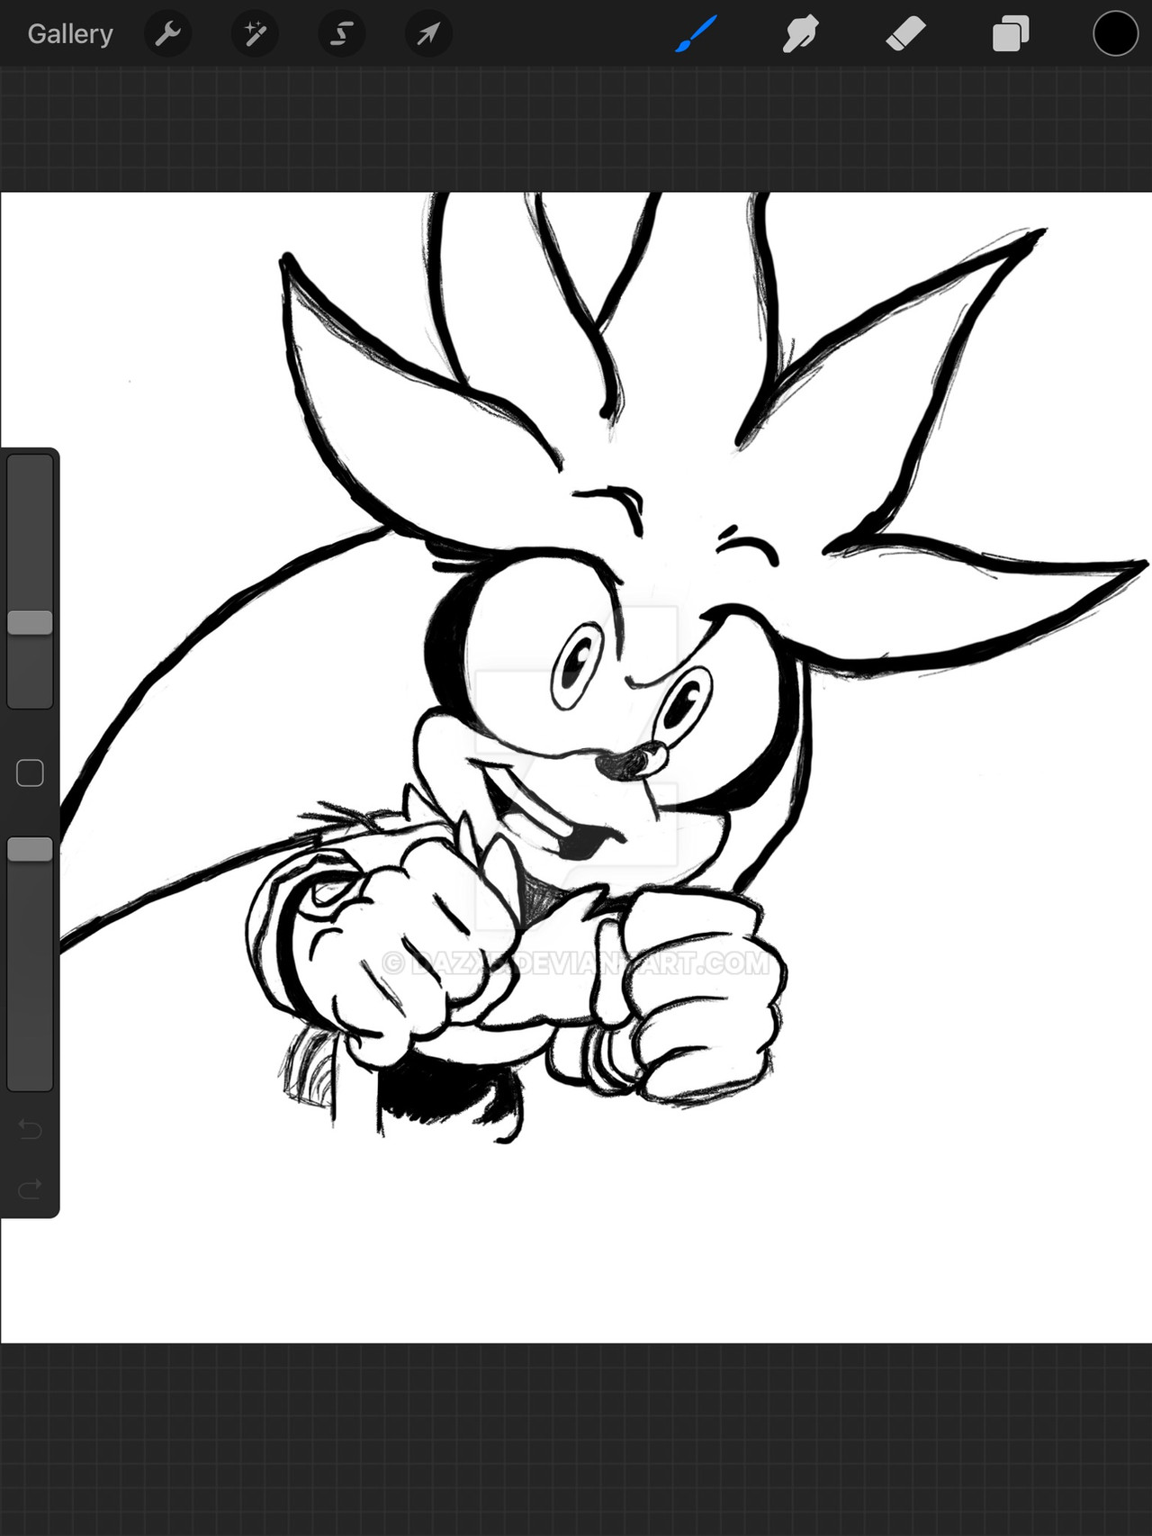Activate the Selection tool
Screen dimensions: 1152x1536
(x=342, y=34)
